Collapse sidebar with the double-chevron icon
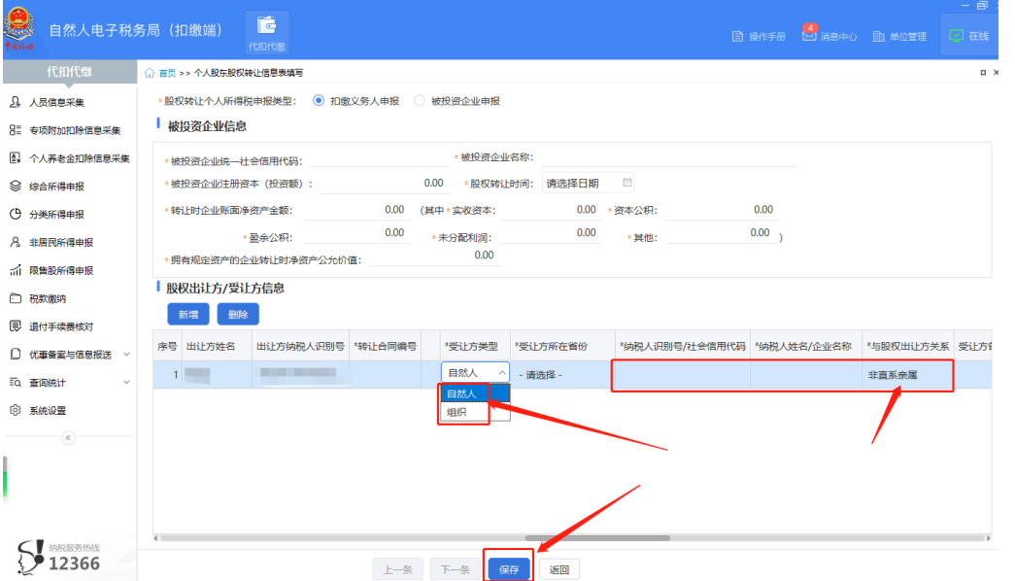This screenshot has width=1015, height=581. (68, 438)
